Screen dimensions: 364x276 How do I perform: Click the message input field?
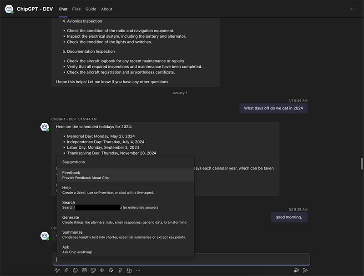click(x=182, y=259)
